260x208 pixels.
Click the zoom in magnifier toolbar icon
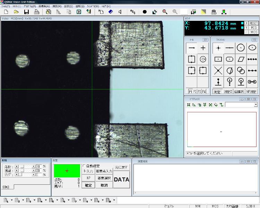point(165,12)
